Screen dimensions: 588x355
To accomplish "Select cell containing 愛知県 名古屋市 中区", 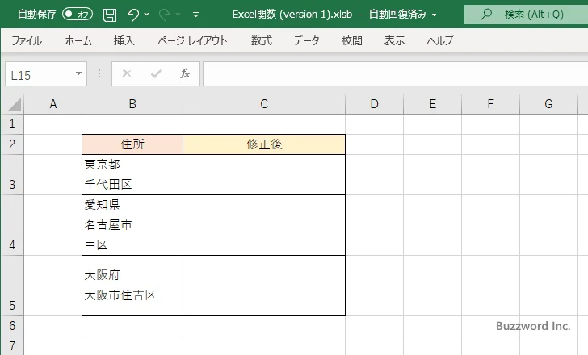I will 132,225.
